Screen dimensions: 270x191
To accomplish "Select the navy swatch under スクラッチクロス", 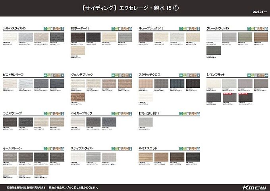I will pyautogui.click(x=177, y=83).
